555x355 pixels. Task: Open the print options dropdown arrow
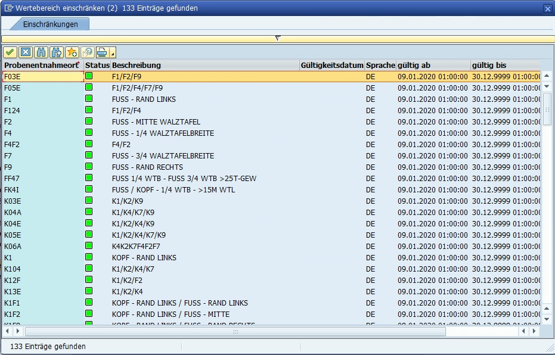(x=112, y=53)
